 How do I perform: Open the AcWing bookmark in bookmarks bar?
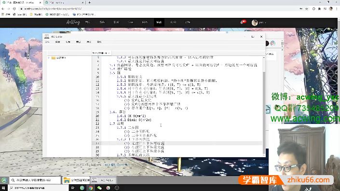tap(57, 14)
